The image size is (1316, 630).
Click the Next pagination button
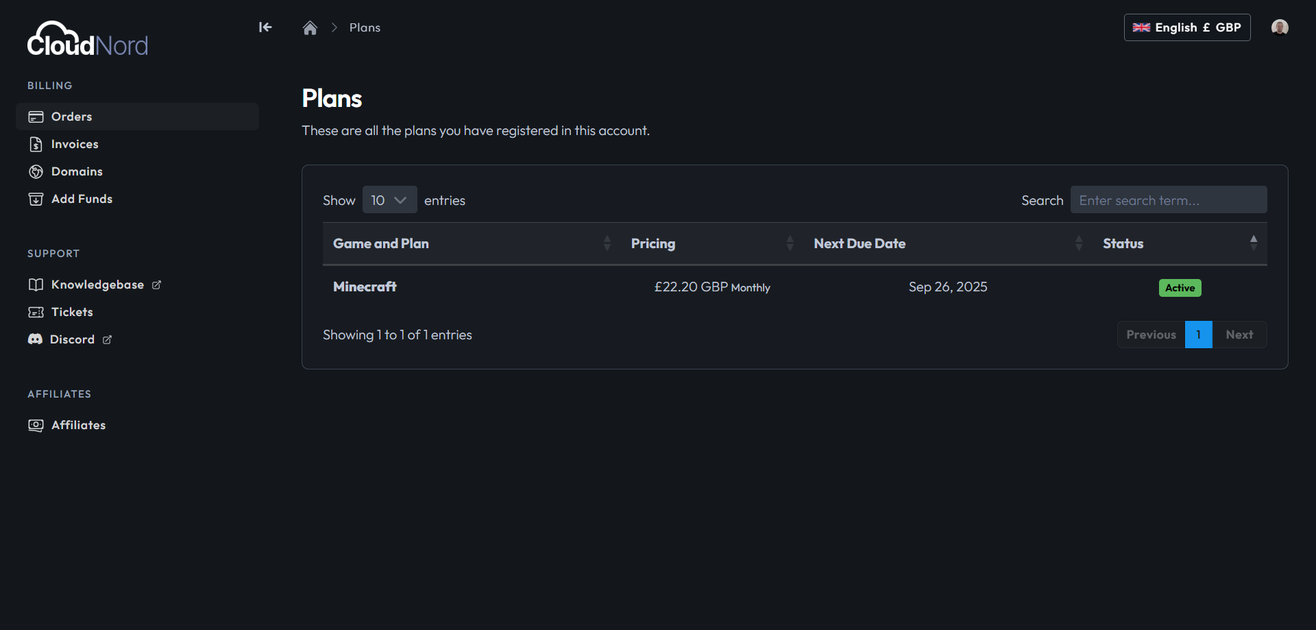[1239, 335]
